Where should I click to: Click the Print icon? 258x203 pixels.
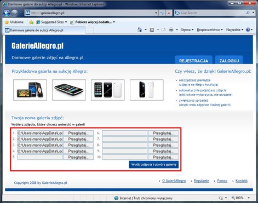pyautogui.click(x=171, y=30)
